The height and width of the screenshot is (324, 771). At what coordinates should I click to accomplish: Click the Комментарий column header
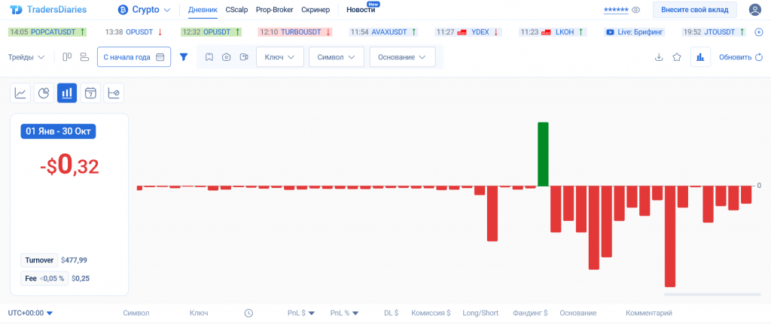648,313
